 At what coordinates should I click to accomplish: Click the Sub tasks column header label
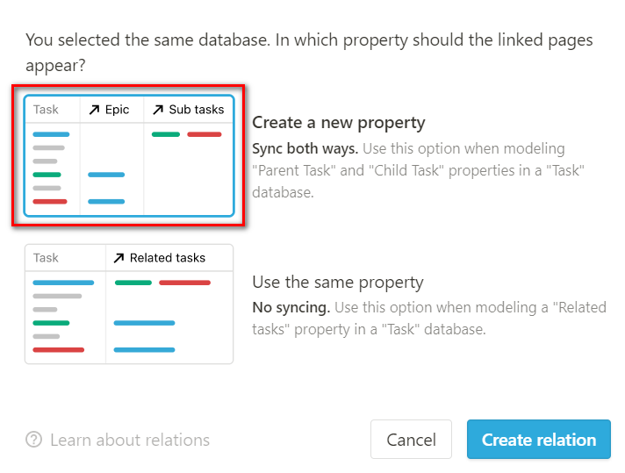click(x=197, y=110)
